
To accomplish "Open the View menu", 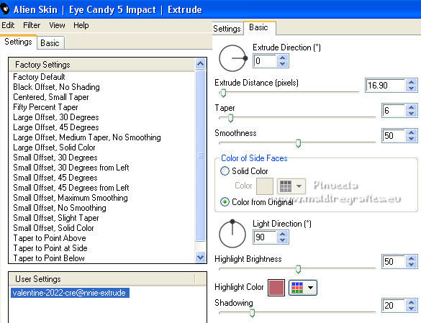I will (57, 25).
